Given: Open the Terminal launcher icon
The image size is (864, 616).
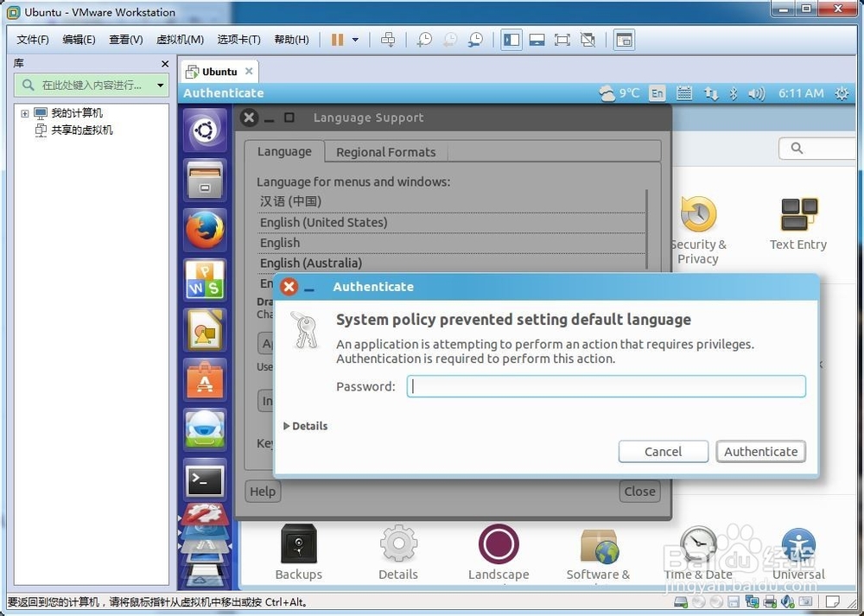Looking at the screenshot, I should click(205, 479).
